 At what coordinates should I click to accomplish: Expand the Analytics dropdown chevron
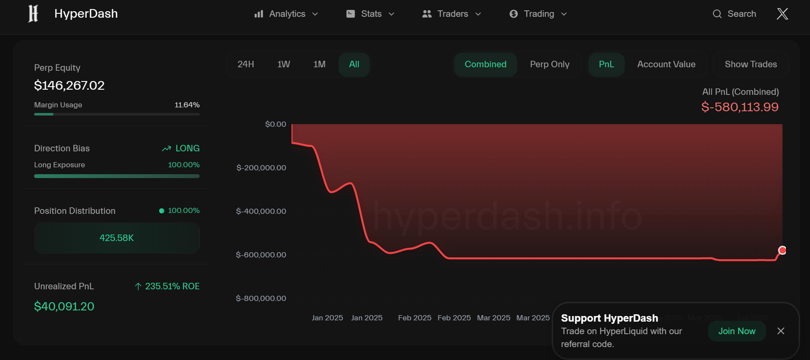tap(315, 14)
